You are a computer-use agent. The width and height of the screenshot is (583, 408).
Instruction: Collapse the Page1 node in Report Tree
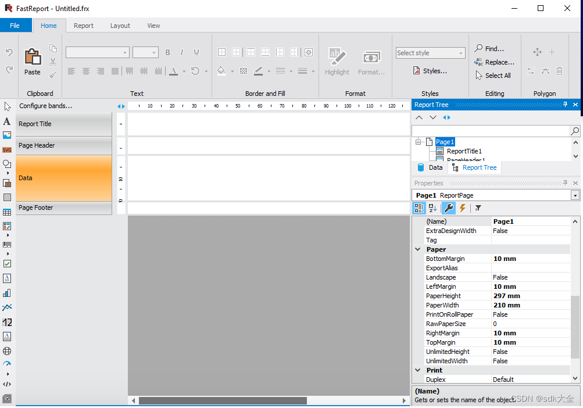(x=417, y=141)
